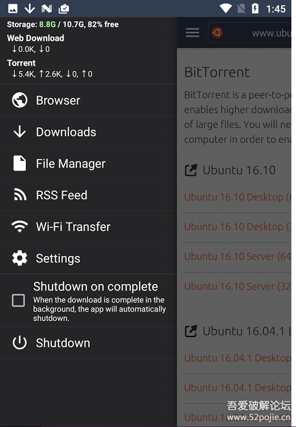Image resolution: width=296 pixels, height=427 pixels.
Task: Tap the download arrow in status bar
Action: tap(29, 9)
